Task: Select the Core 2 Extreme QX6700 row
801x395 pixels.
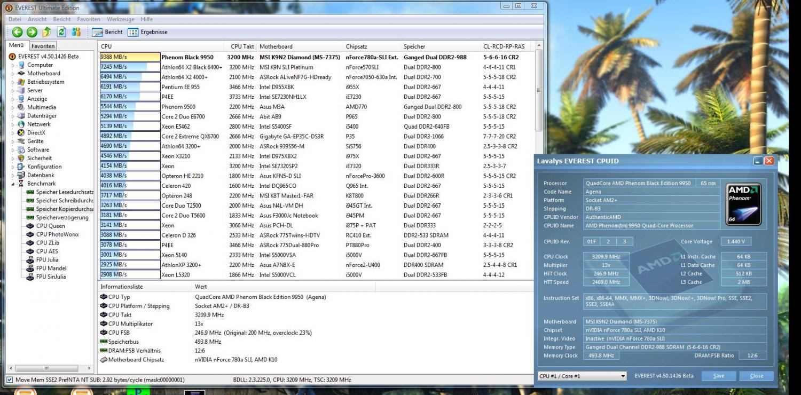Action: point(317,136)
